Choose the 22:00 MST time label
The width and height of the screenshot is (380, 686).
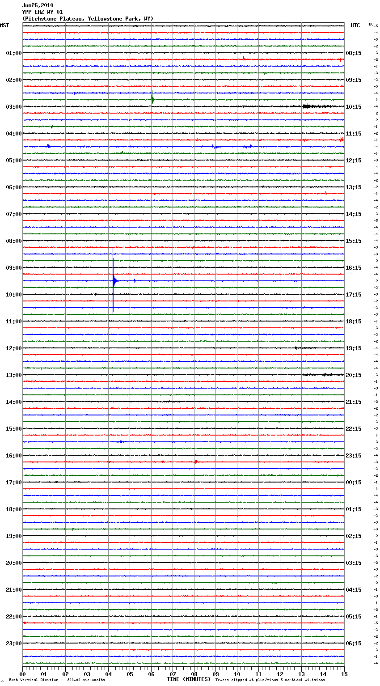tap(13, 617)
